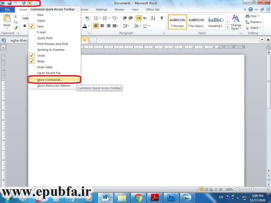Viewport: 271px width, 203px height.
Task: Show paragraph marks with the pilcrow icon
Action: [x=162, y=18]
